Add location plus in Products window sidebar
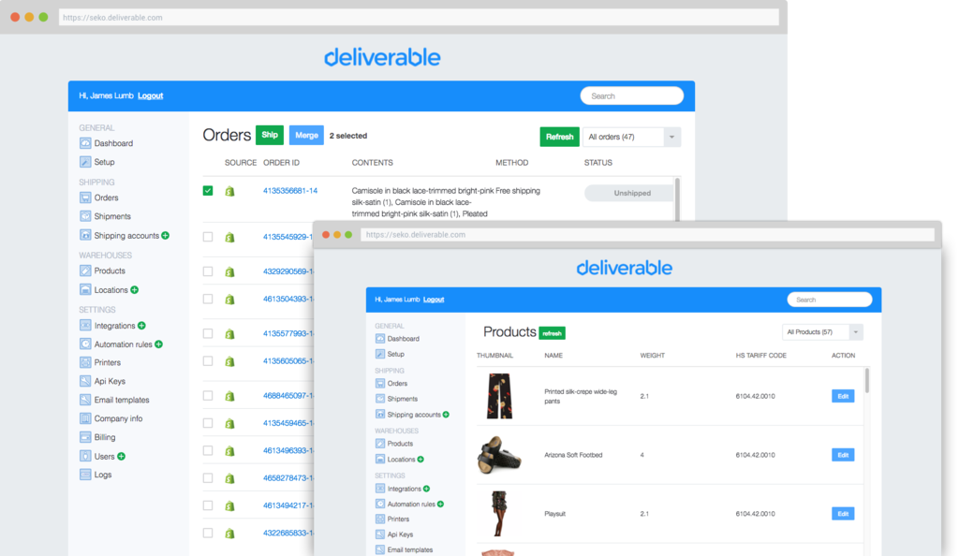959x556 pixels. tap(420, 460)
